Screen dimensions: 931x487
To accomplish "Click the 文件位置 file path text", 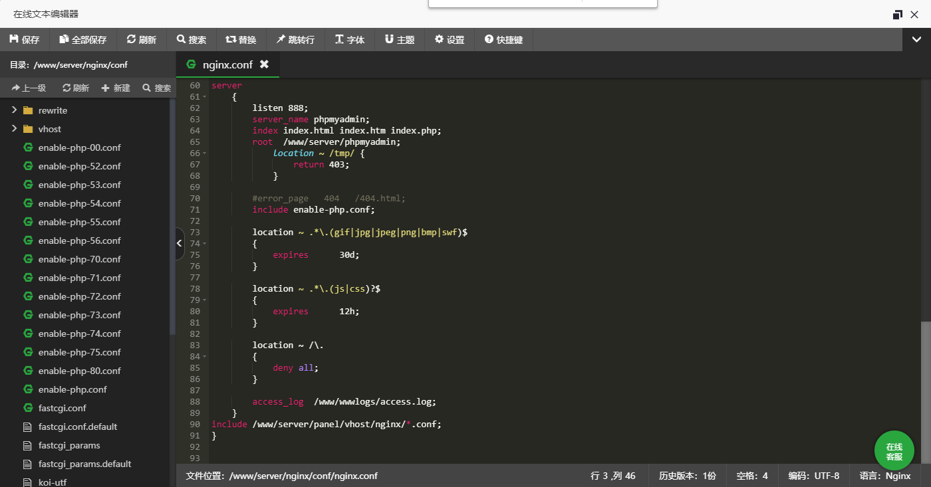I will pos(282,476).
